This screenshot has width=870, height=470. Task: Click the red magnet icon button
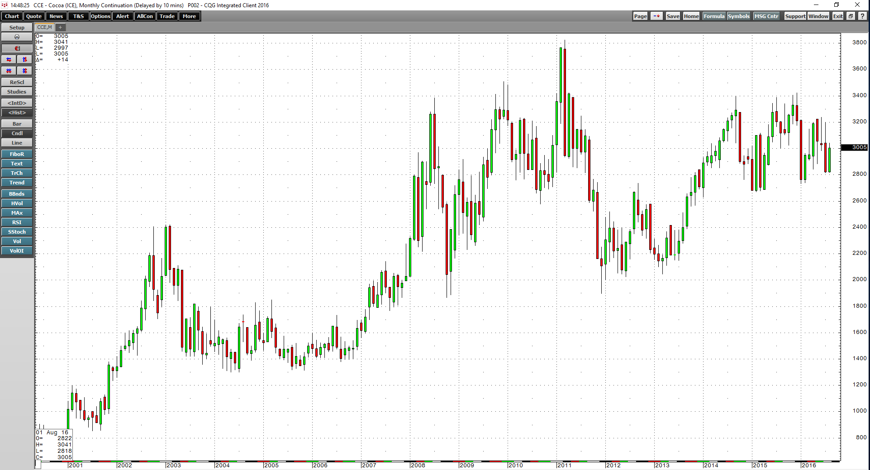pyautogui.click(x=17, y=48)
